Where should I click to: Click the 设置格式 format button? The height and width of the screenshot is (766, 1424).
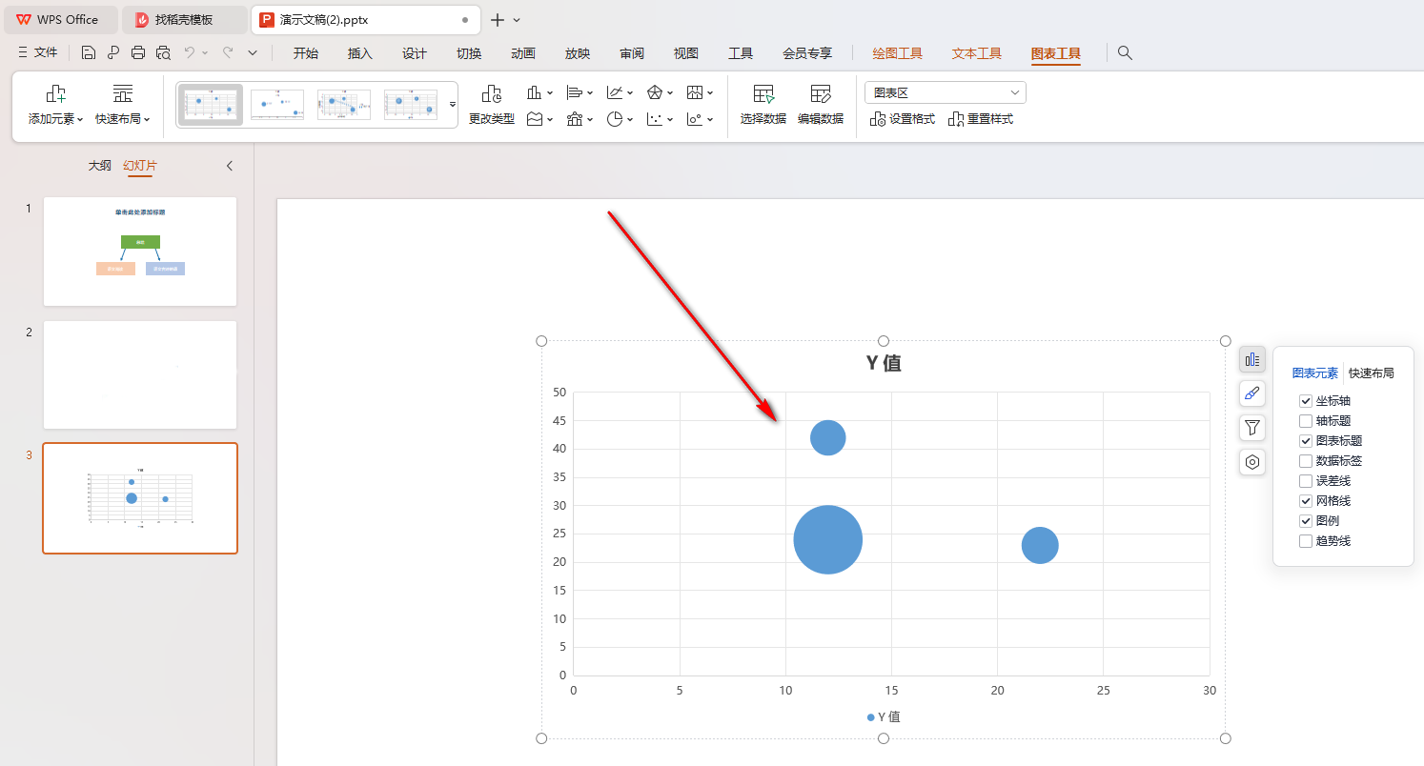point(903,119)
